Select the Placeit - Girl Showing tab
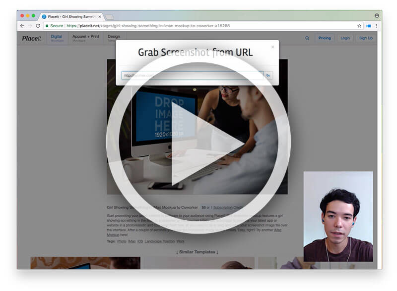The image size is (397, 291). point(71,17)
